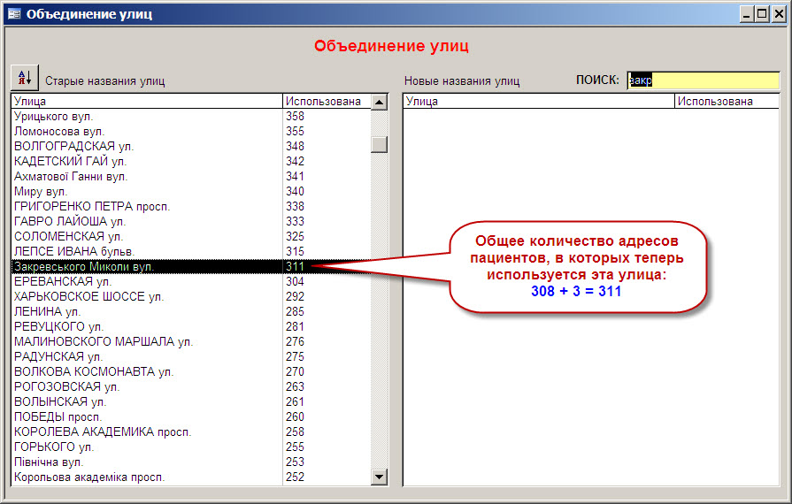Select row 'ГРИГОРЕНКО ПЕТРА просп.'
The image size is (792, 504).
pos(191,206)
